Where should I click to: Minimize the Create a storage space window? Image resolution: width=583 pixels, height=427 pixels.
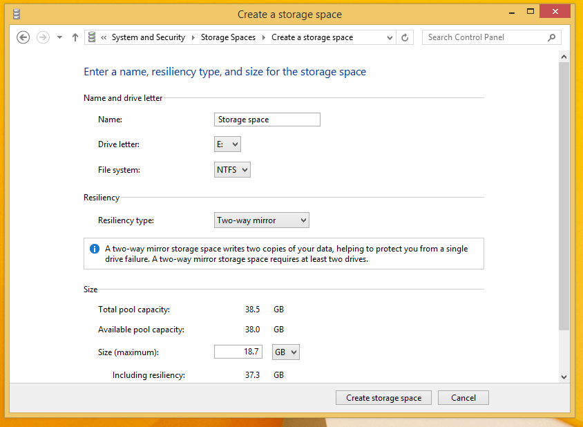[512, 12]
